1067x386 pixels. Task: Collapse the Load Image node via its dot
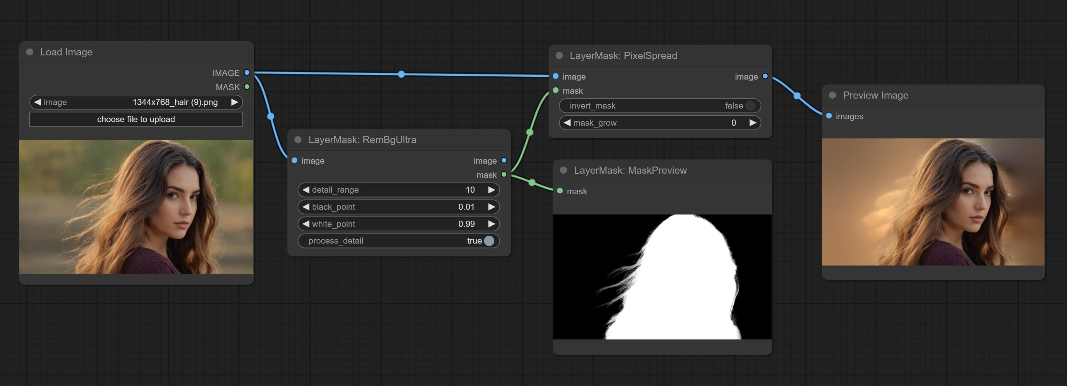click(x=30, y=52)
